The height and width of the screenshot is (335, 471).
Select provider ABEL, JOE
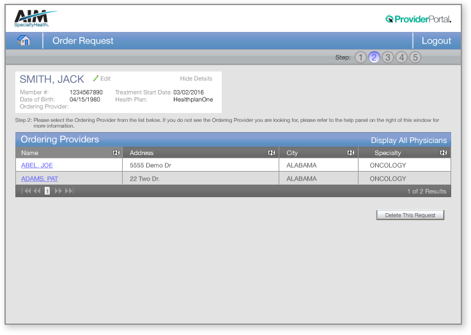pyautogui.click(x=37, y=165)
